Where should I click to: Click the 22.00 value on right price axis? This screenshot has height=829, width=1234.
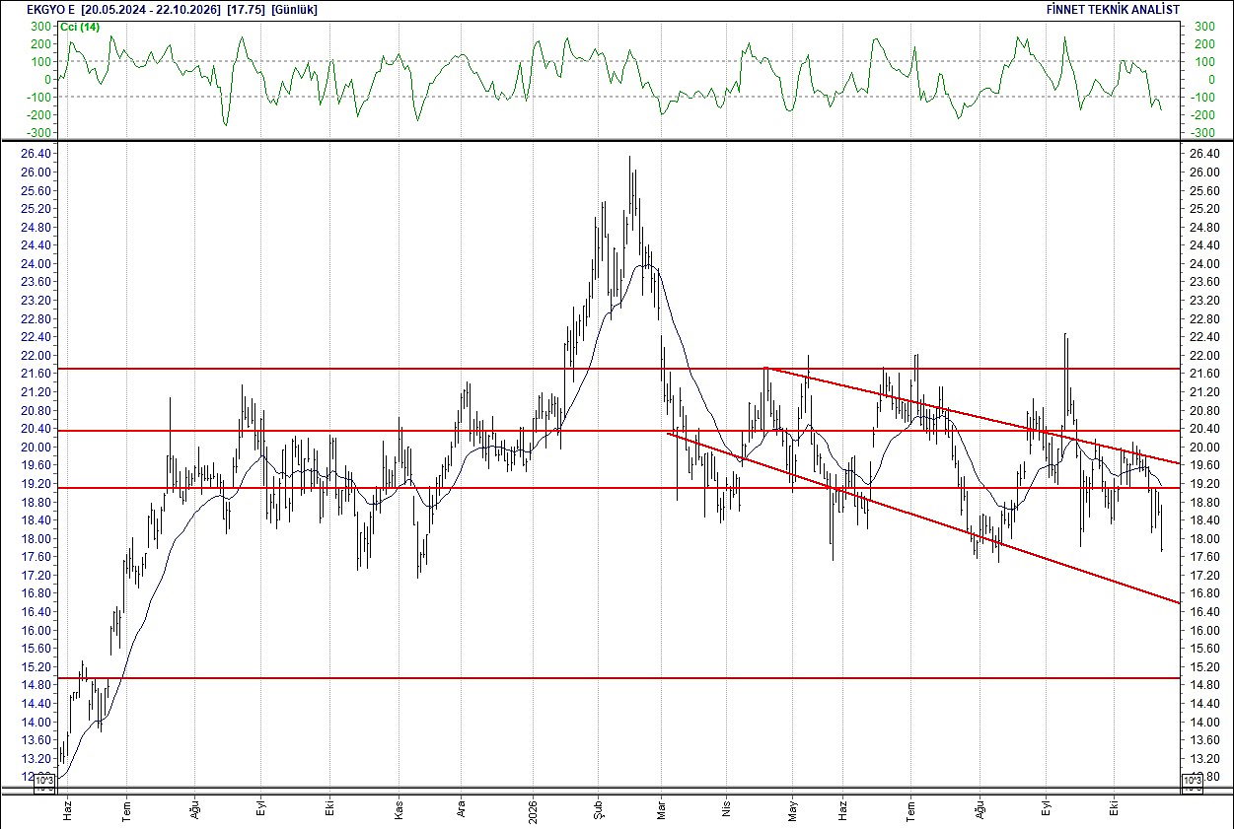coord(1202,356)
